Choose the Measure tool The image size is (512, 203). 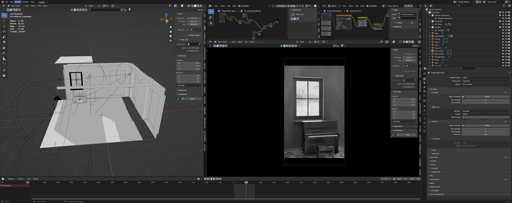[4, 58]
